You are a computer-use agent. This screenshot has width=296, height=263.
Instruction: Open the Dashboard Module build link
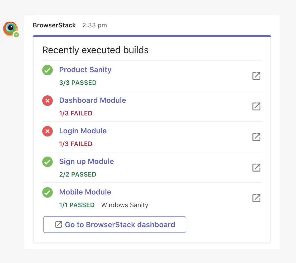click(x=93, y=100)
